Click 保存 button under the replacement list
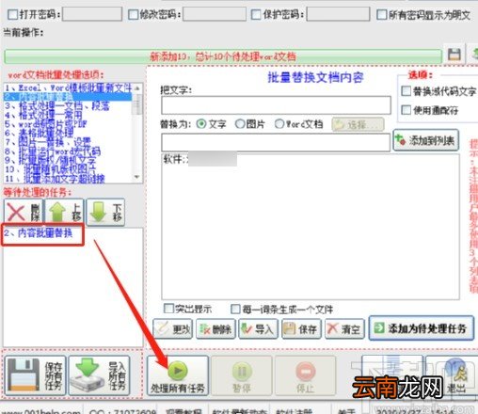 [301, 329]
